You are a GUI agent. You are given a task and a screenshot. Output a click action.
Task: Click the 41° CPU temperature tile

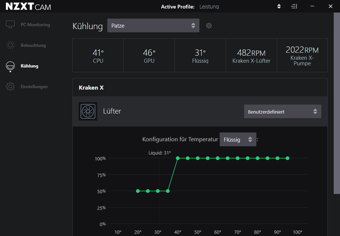pos(98,55)
